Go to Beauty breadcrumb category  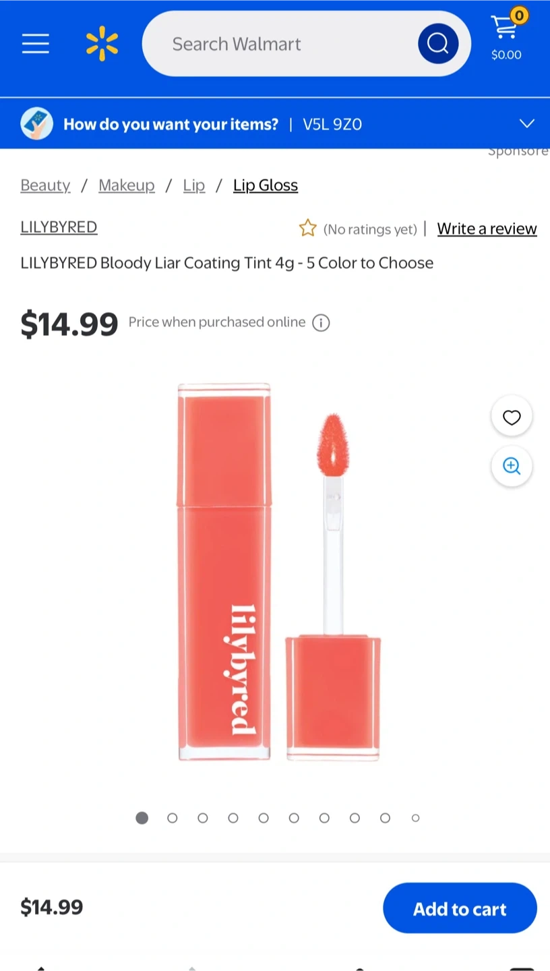pyautogui.click(x=45, y=185)
